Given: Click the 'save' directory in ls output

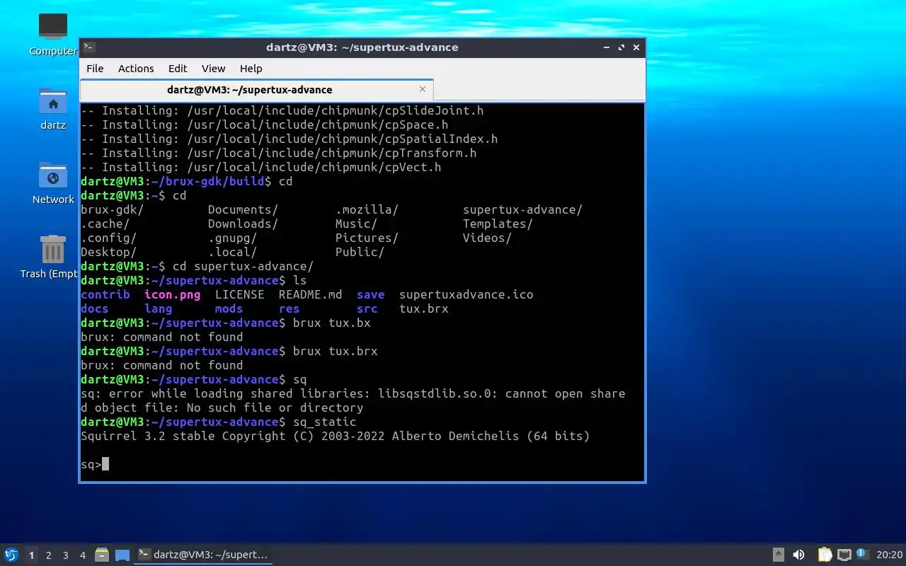Looking at the screenshot, I should click(370, 295).
